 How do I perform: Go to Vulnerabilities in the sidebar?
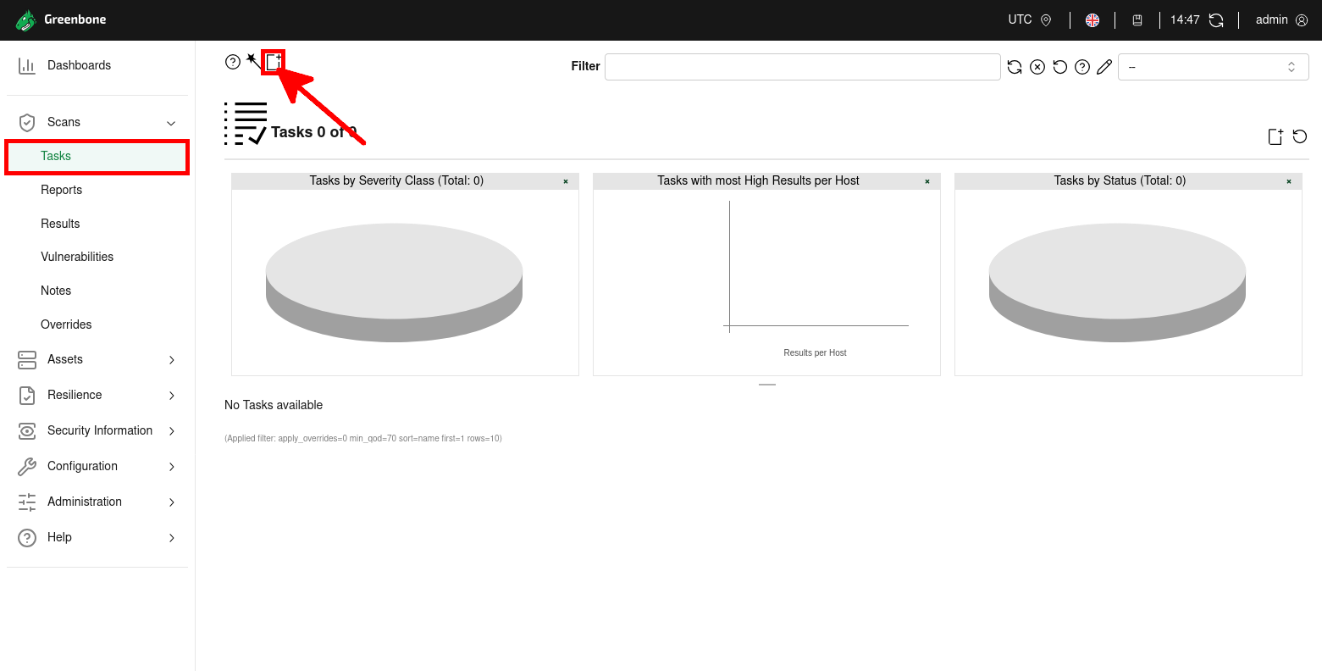pos(77,256)
